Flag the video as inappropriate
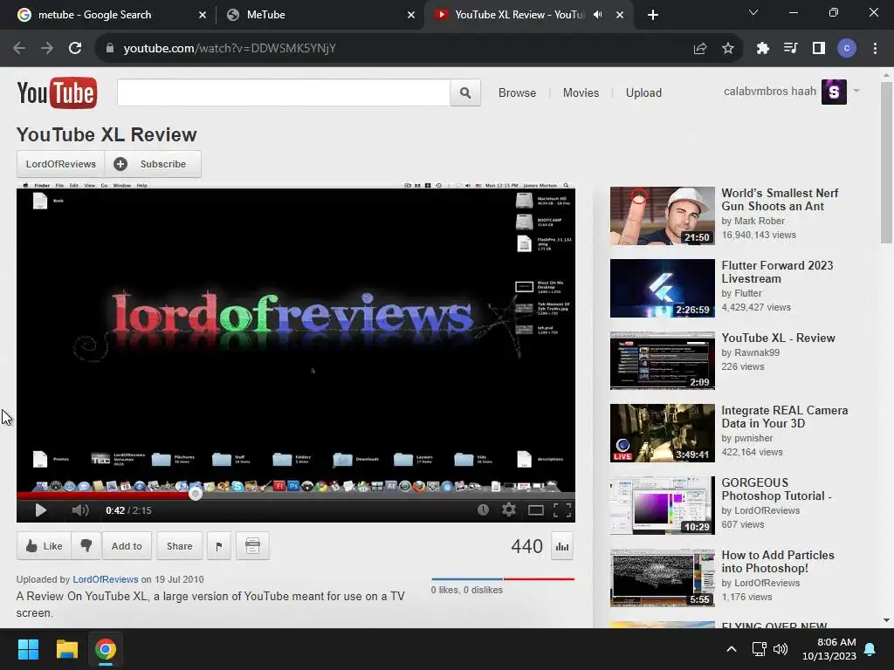The width and height of the screenshot is (894, 670). click(219, 546)
